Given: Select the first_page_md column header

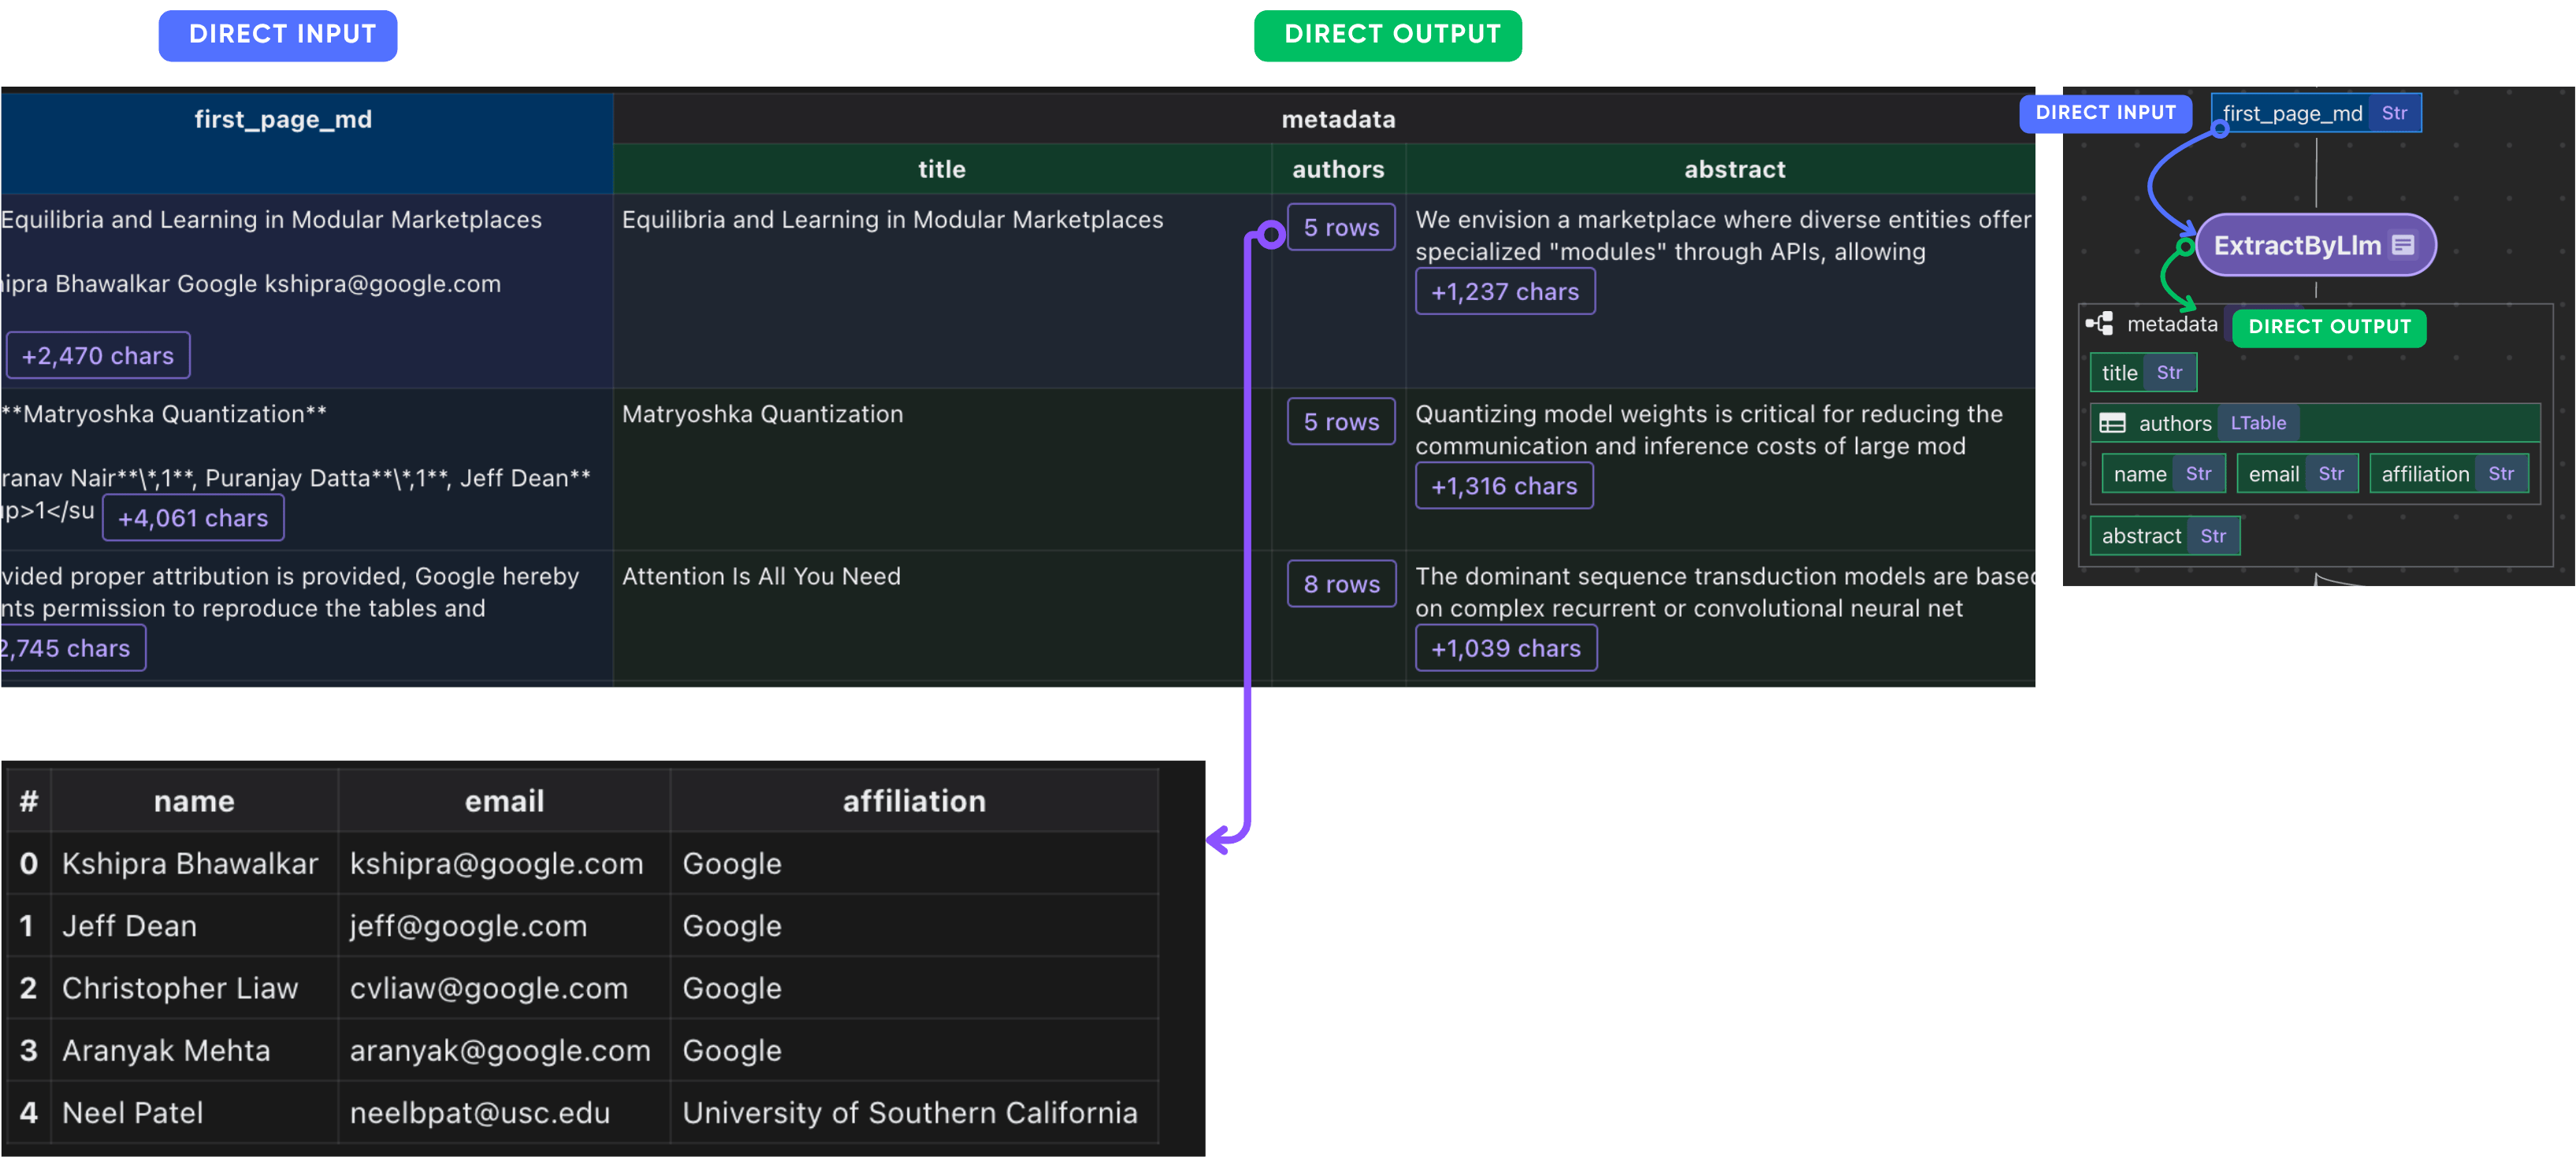Looking at the screenshot, I should (283, 120).
